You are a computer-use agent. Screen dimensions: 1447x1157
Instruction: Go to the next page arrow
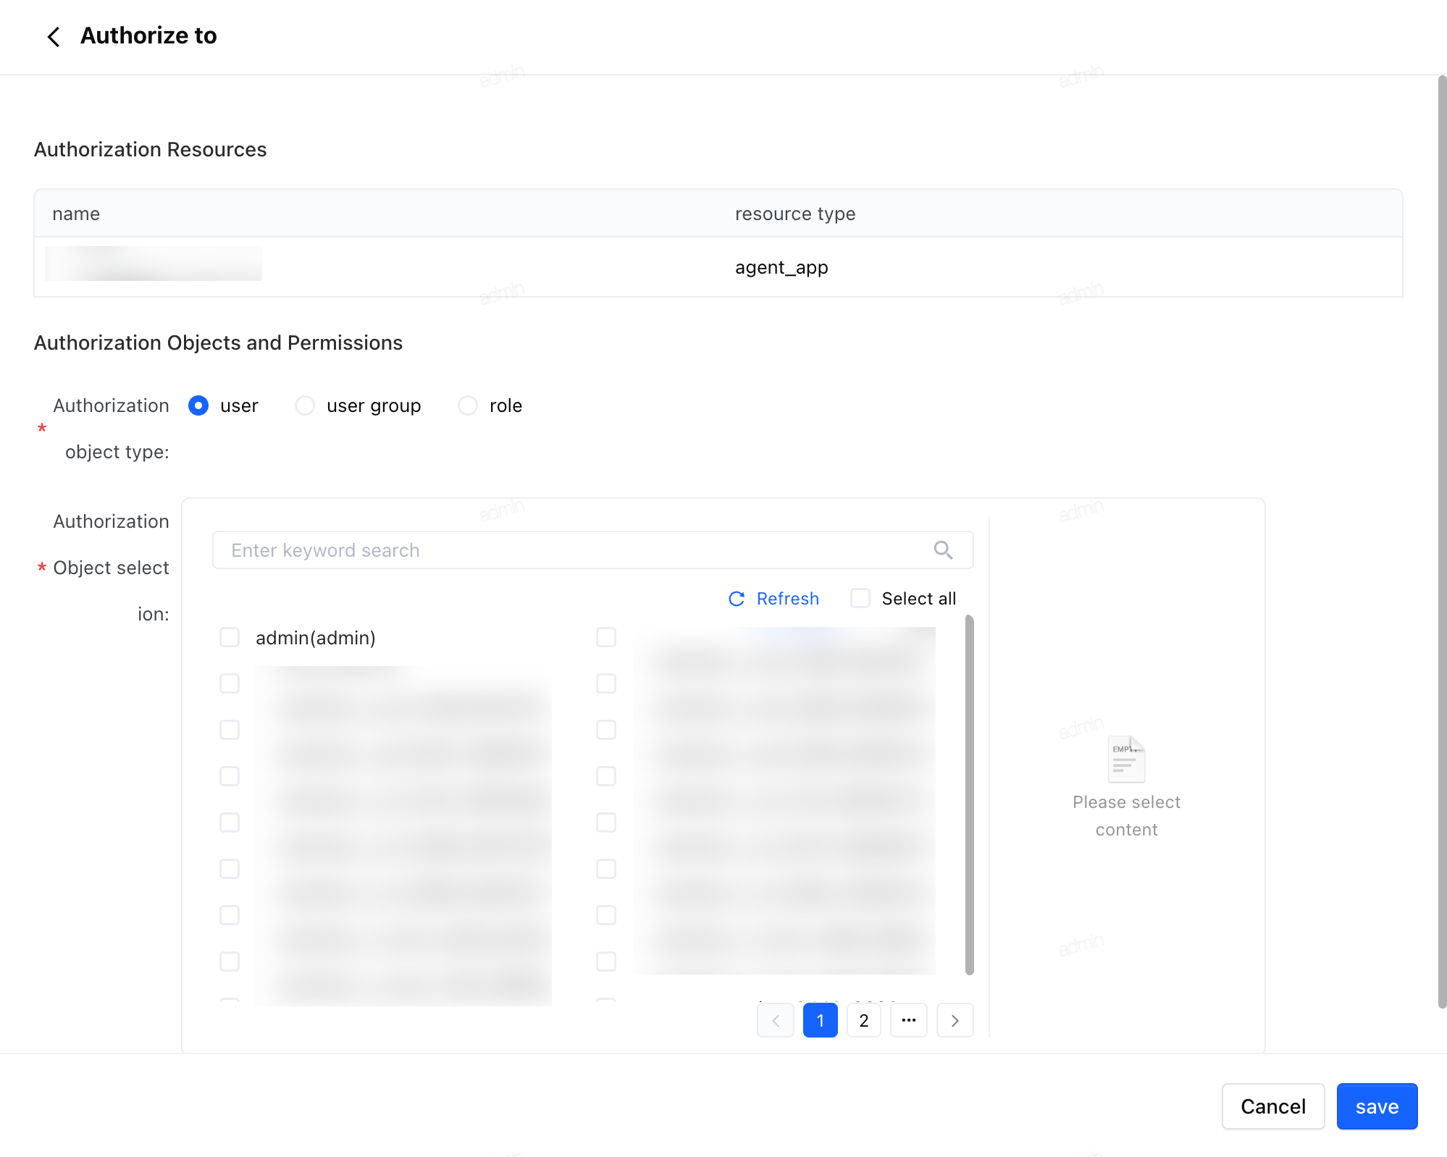point(955,1020)
